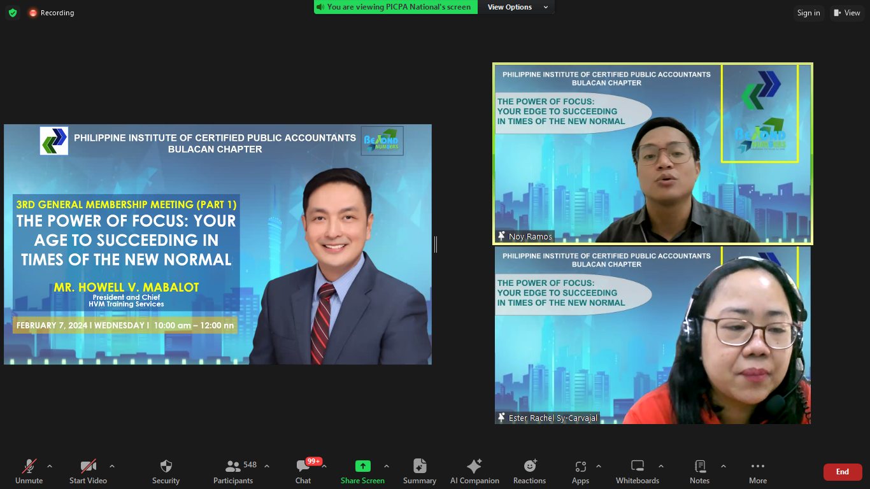Click the pin icon beside Ester Rachel Sy-Carvajal
This screenshot has height=489, width=870.
(501, 418)
